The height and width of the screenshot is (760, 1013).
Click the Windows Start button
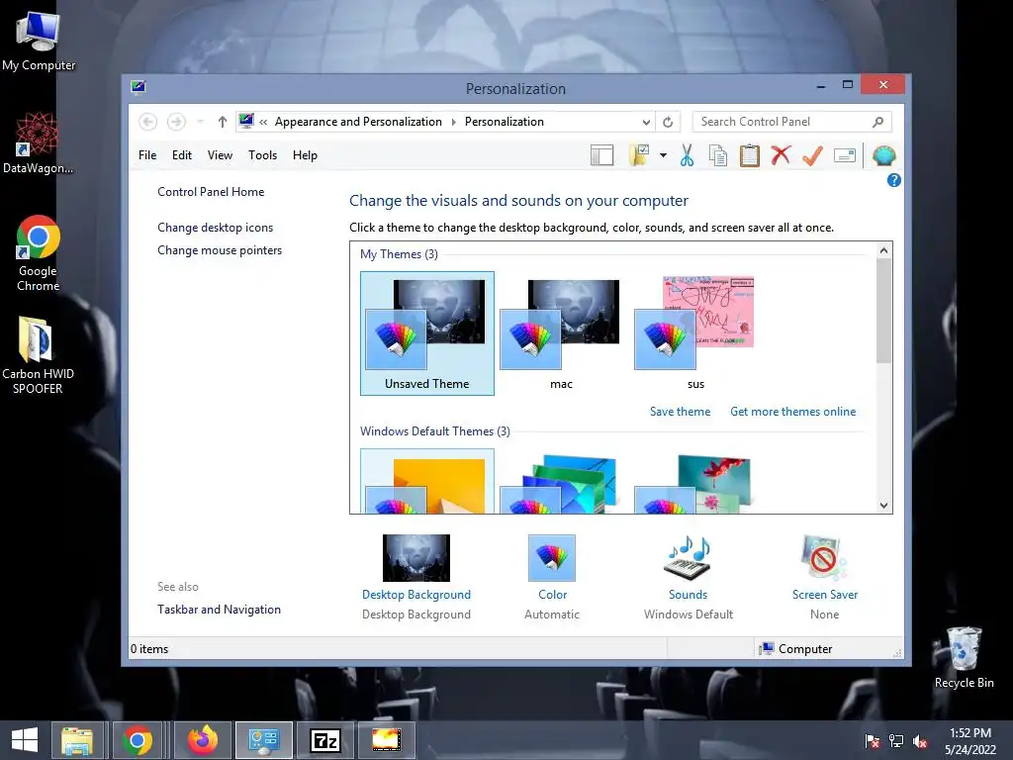(x=25, y=740)
